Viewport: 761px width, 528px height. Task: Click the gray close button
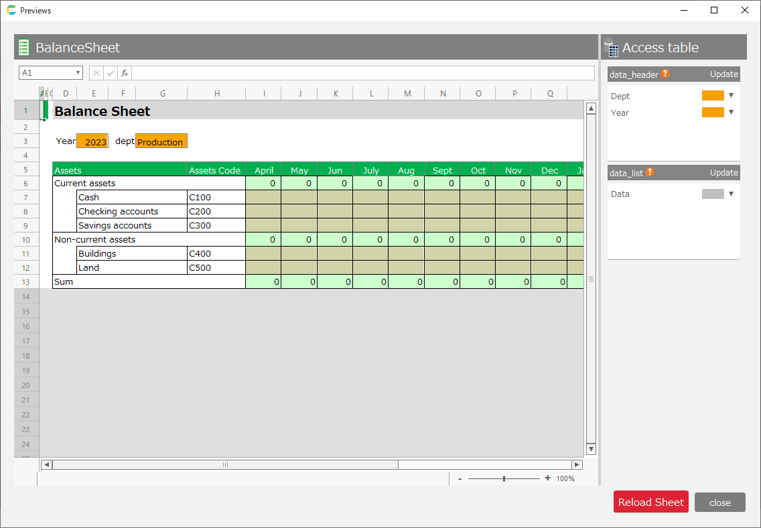point(719,503)
